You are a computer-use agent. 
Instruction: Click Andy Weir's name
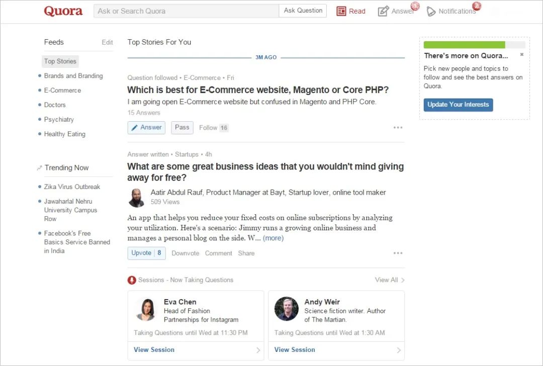[322, 302]
